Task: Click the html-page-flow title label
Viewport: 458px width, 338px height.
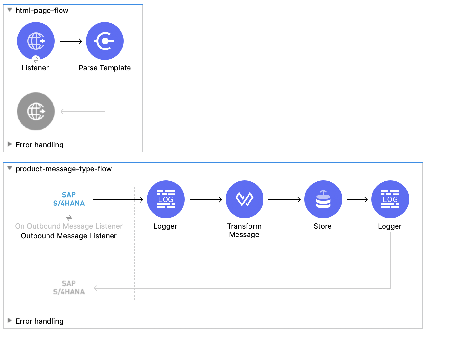Action: (42, 10)
